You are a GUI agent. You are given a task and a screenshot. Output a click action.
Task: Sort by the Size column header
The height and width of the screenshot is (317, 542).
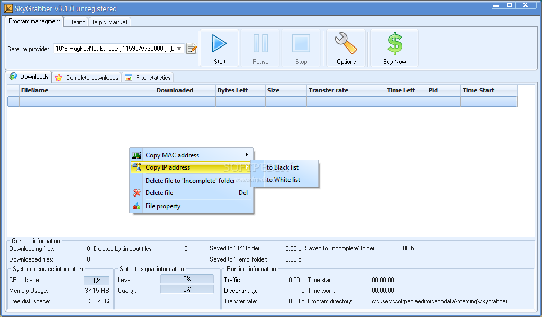[286, 90]
